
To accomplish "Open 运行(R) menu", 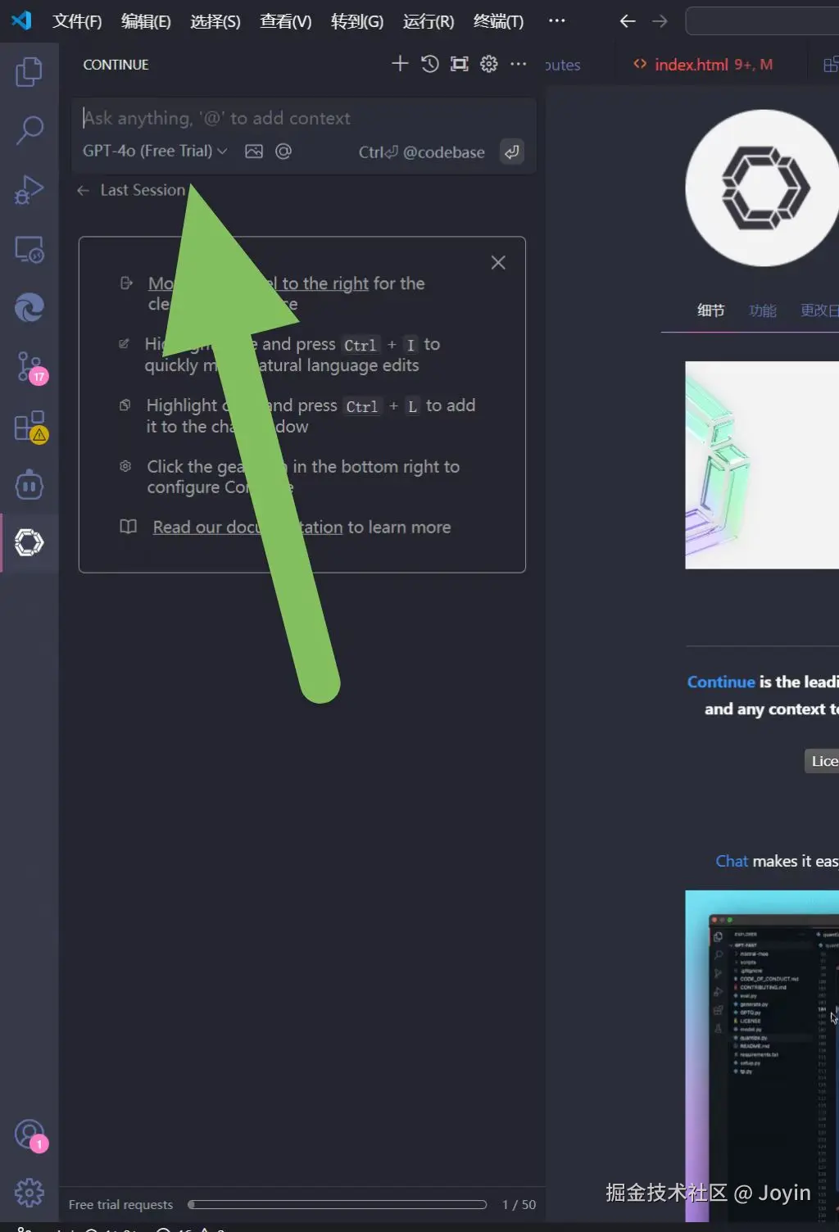I will [428, 21].
